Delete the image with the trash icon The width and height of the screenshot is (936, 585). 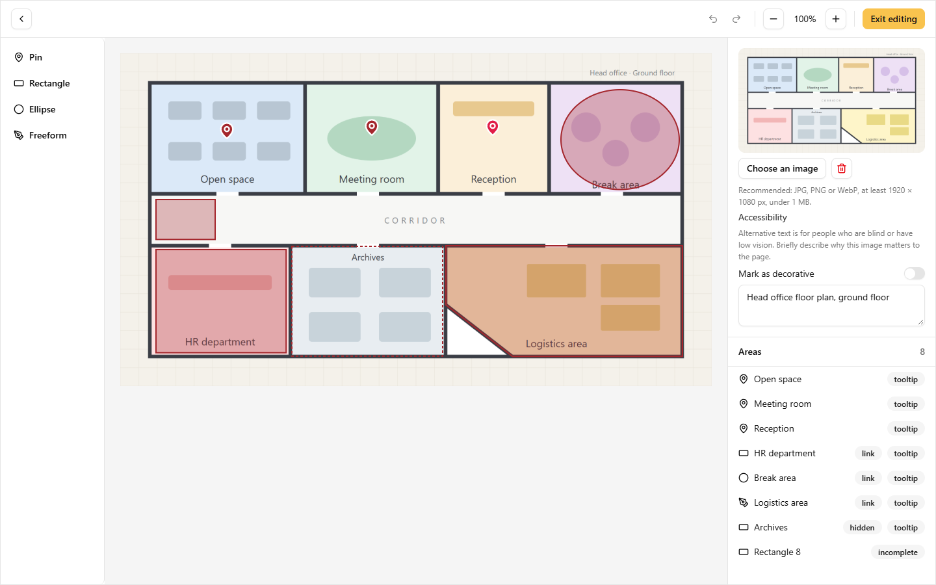tap(842, 168)
